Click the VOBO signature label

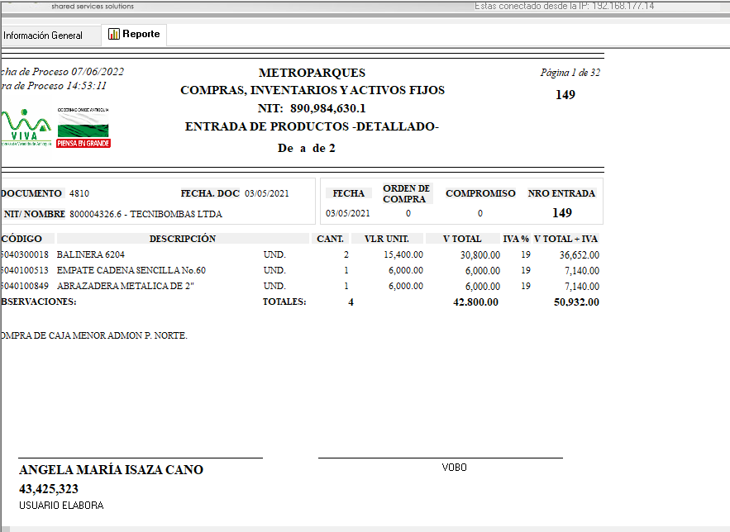click(x=454, y=468)
